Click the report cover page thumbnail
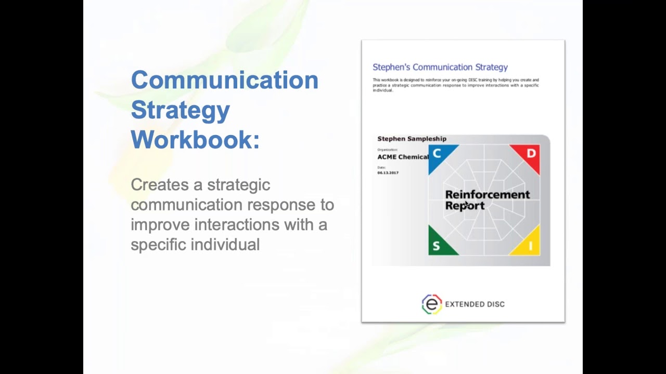The height and width of the screenshot is (374, 666). (463, 181)
